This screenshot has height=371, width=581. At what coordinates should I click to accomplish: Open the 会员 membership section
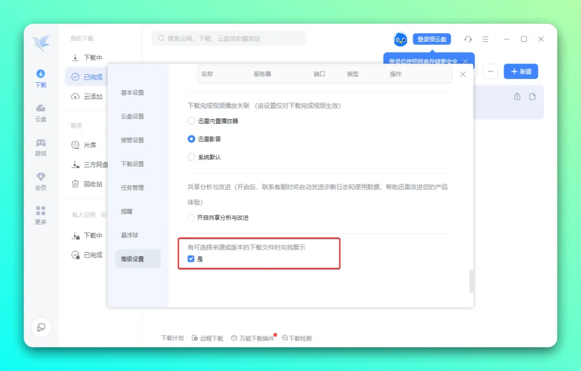tap(41, 181)
